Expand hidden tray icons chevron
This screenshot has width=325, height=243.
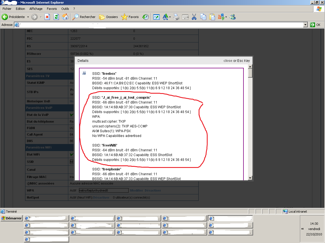(303, 229)
